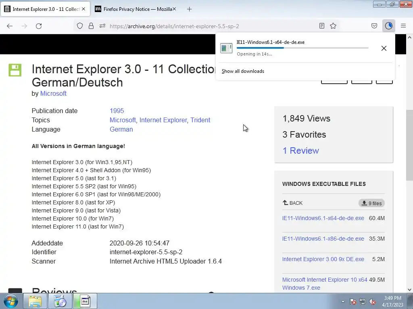Click the page vertical scrollbar thumb
The width and height of the screenshot is (413, 309).
pyautogui.click(x=409, y=145)
